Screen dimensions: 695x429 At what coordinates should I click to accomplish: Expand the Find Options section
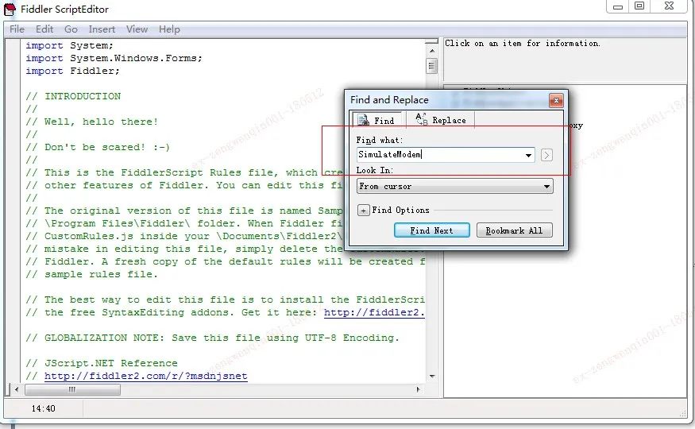coord(364,210)
